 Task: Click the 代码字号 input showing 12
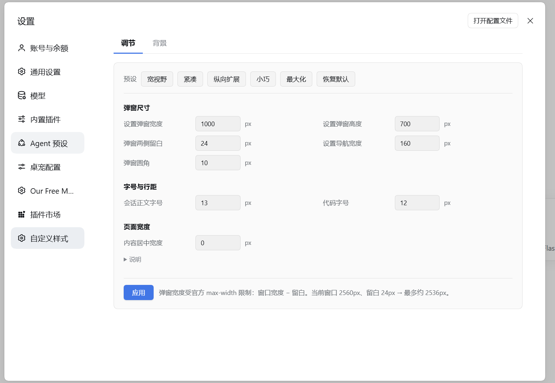[x=417, y=203]
